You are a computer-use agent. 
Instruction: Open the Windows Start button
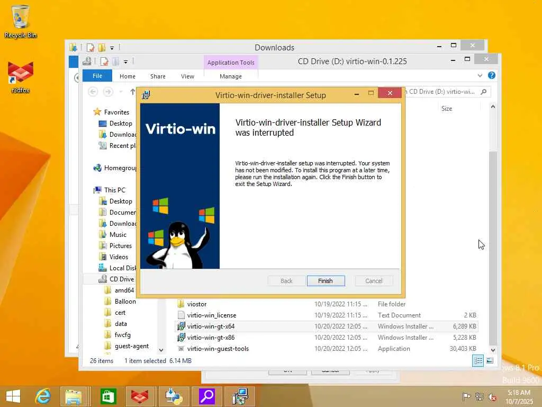(13, 396)
